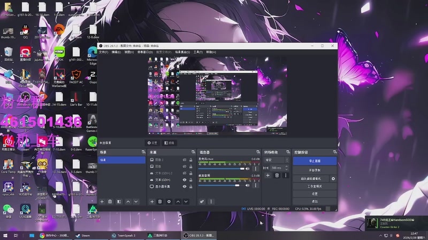Pop out the 控制按钮 dock panel
The height and width of the screenshot is (240, 428).
335,152
